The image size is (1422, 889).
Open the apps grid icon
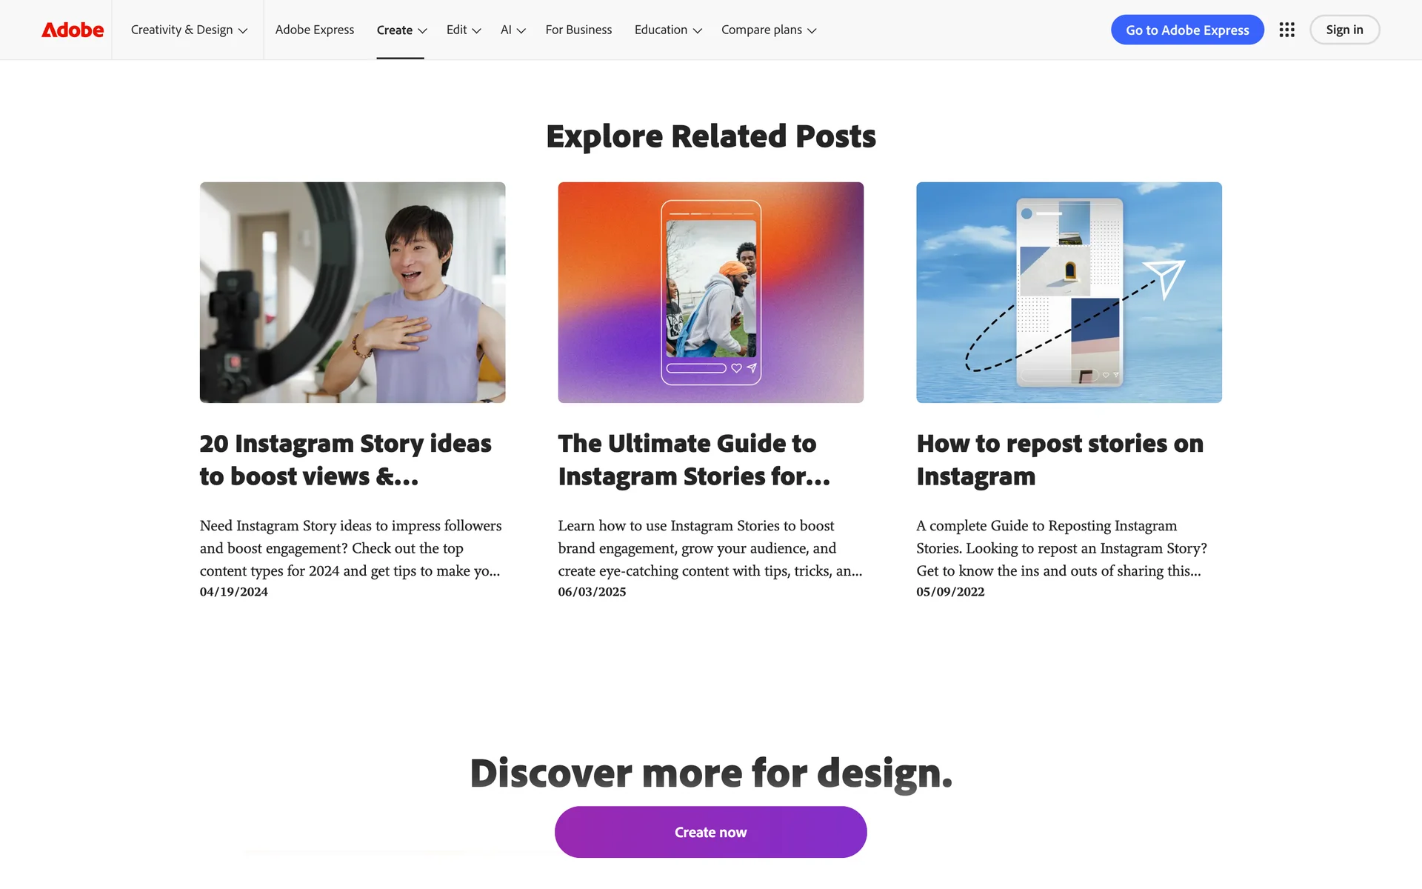pos(1286,30)
